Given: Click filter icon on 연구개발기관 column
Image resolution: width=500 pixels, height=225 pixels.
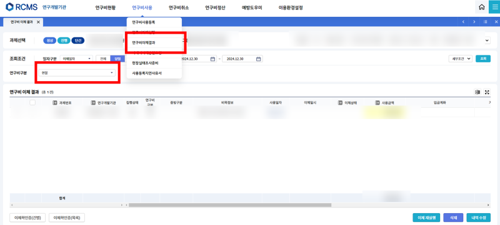Looking at the screenshot, I should coord(93,103).
